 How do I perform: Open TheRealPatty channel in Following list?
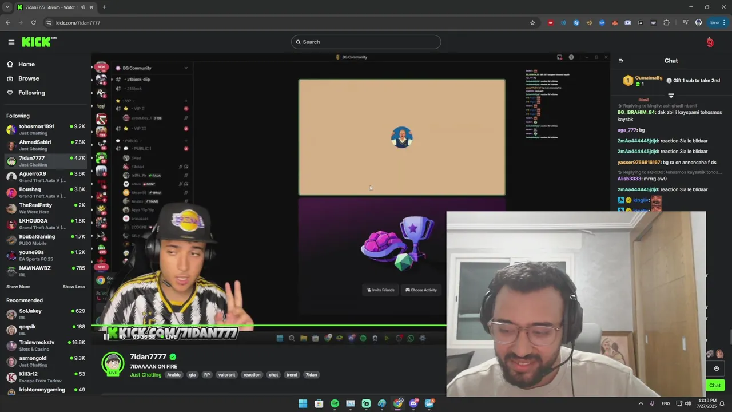pos(46,208)
